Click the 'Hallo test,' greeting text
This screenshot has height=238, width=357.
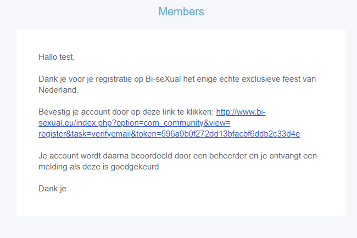click(x=57, y=56)
